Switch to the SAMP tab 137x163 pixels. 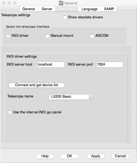pyautogui.click(x=109, y=9)
